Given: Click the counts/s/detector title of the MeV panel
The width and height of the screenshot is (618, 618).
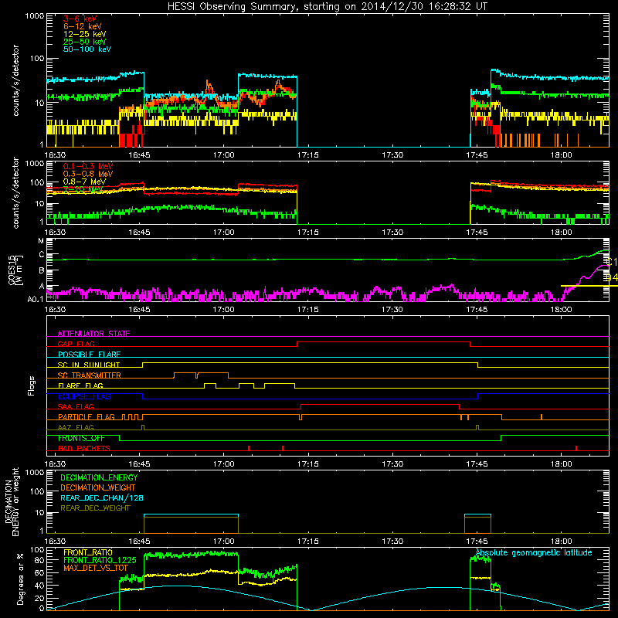Looking at the screenshot, I should click(15, 193).
